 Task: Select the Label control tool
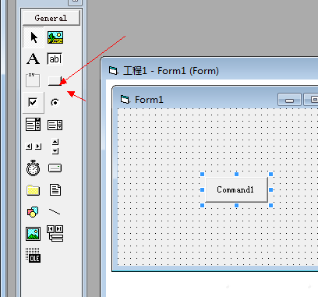point(34,58)
